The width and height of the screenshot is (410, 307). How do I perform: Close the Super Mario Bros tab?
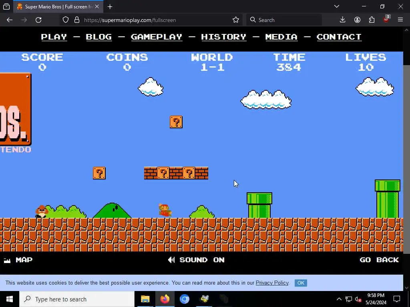point(97,6)
